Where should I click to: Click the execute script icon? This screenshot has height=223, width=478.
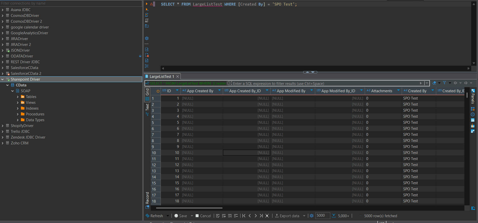click(147, 15)
